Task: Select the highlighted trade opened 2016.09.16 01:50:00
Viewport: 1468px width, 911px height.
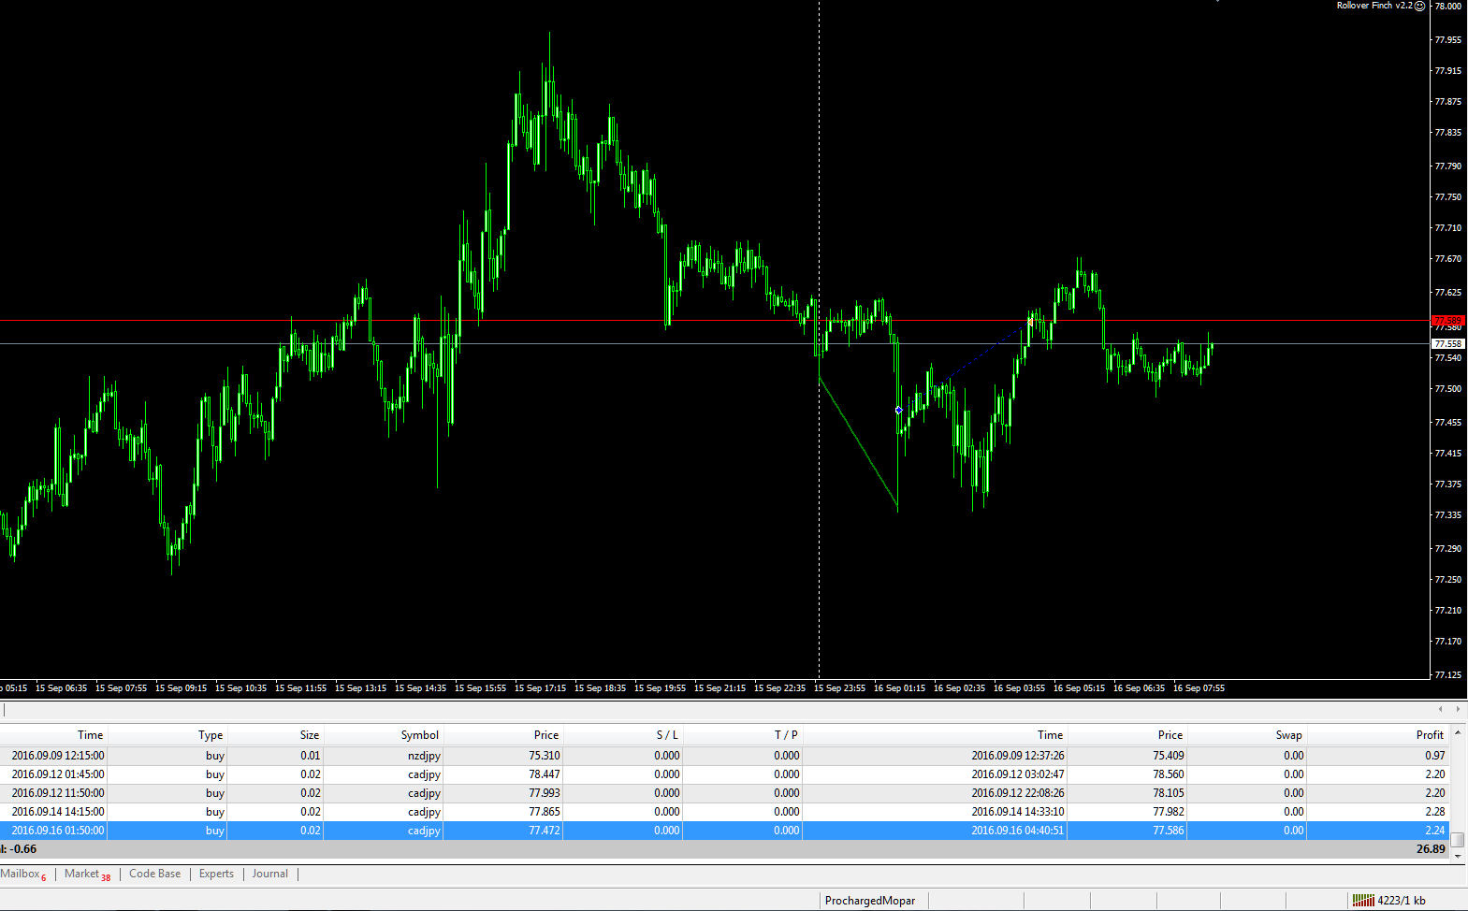Action: (x=724, y=831)
